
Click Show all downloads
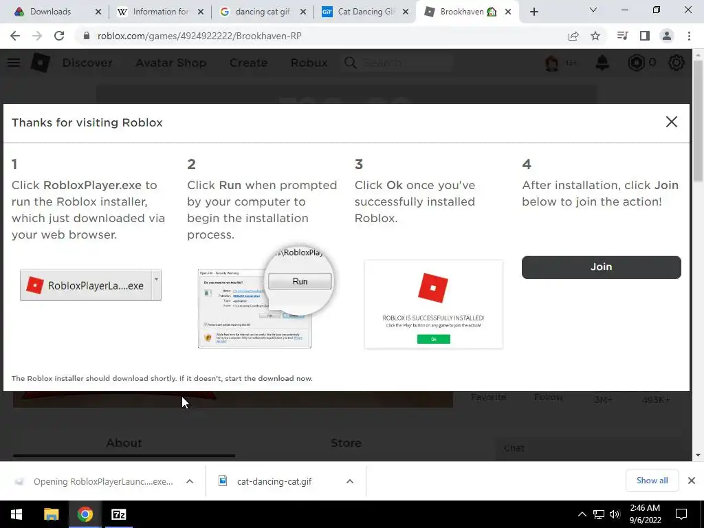click(x=652, y=481)
